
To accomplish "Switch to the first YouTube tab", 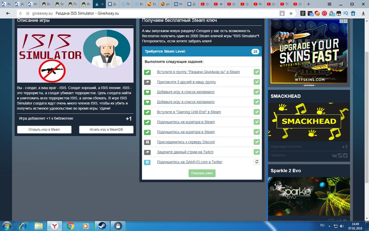I will 206,4.
